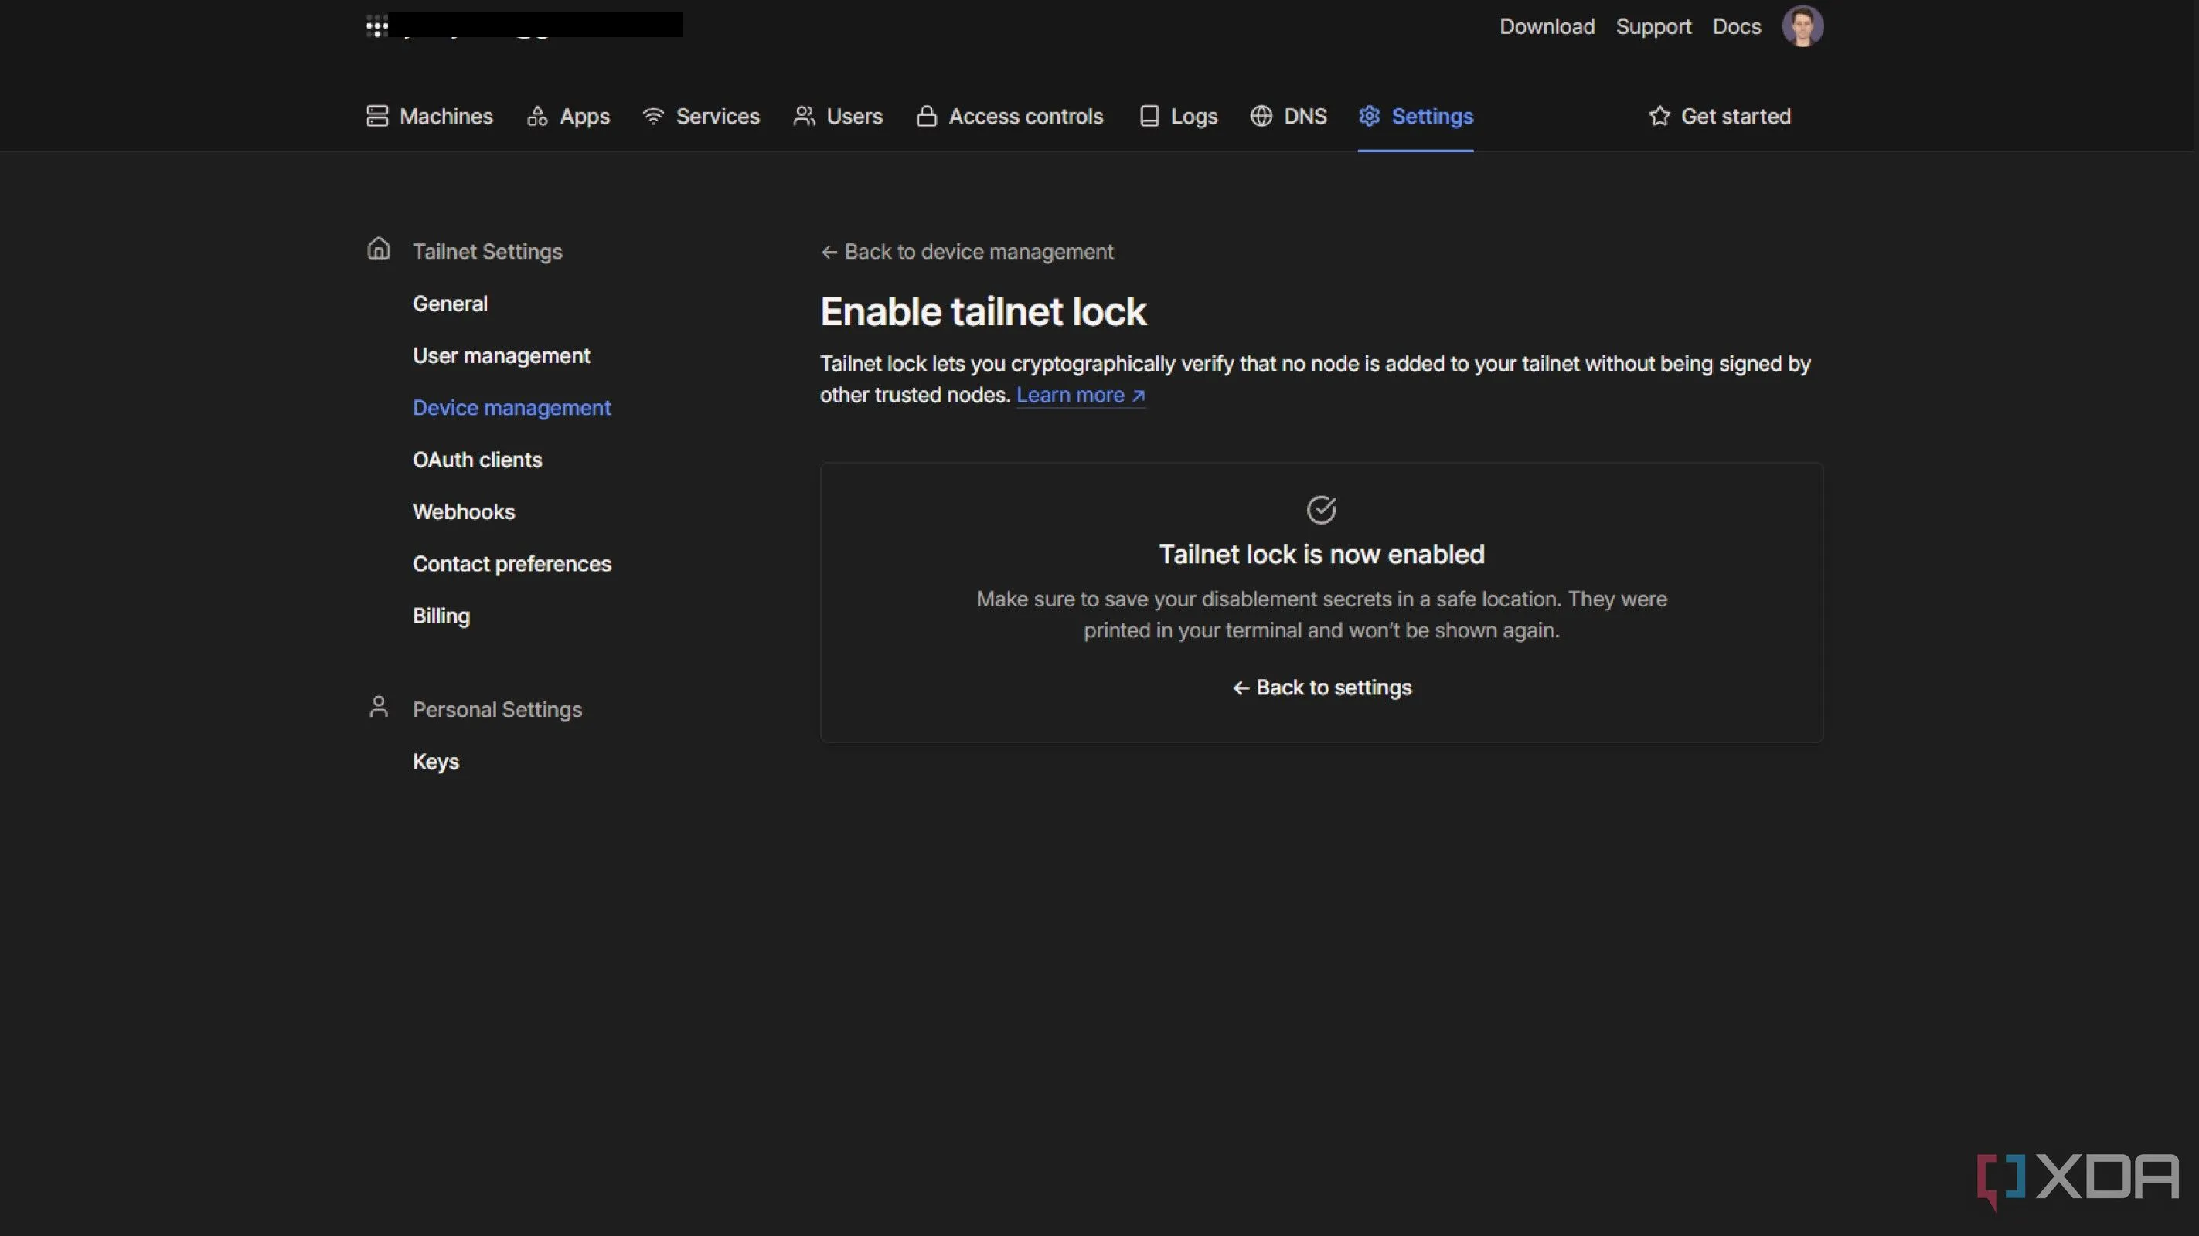Click the Download link in header
The width and height of the screenshot is (2199, 1236).
(x=1547, y=26)
